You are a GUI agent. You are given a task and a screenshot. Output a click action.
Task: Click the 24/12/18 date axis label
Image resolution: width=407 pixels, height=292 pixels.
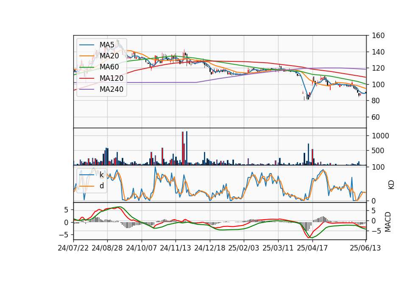point(210,248)
